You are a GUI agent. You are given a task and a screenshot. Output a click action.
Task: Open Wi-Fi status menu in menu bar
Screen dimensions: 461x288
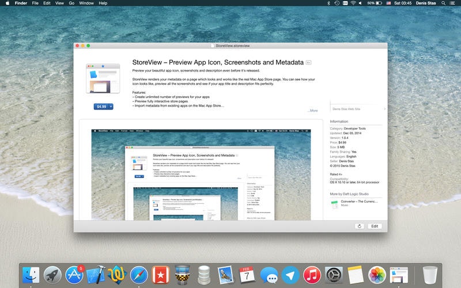353,3
